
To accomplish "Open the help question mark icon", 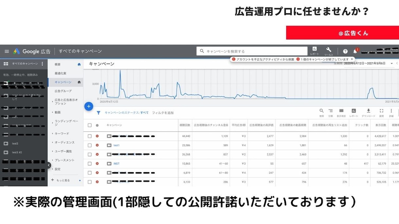I will tap(345, 51).
